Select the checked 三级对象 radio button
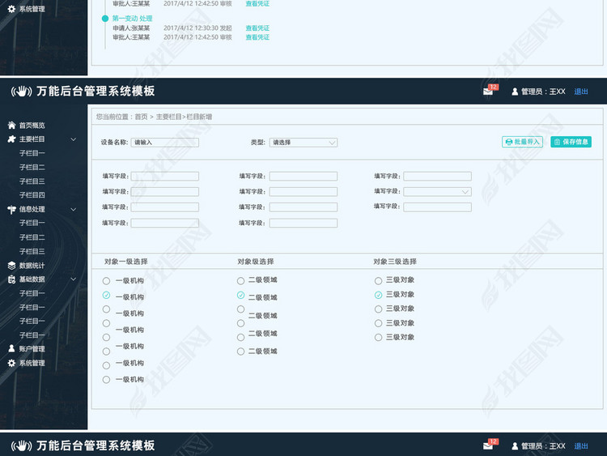The width and height of the screenshot is (607, 456). click(378, 295)
